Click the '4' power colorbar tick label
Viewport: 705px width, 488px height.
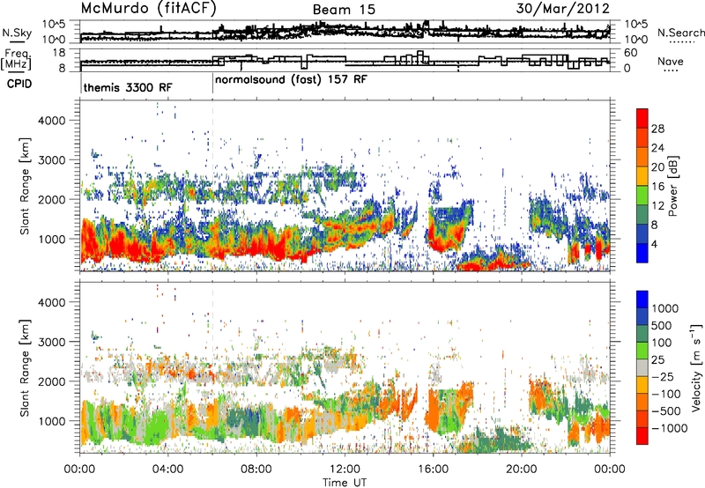[x=655, y=244]
